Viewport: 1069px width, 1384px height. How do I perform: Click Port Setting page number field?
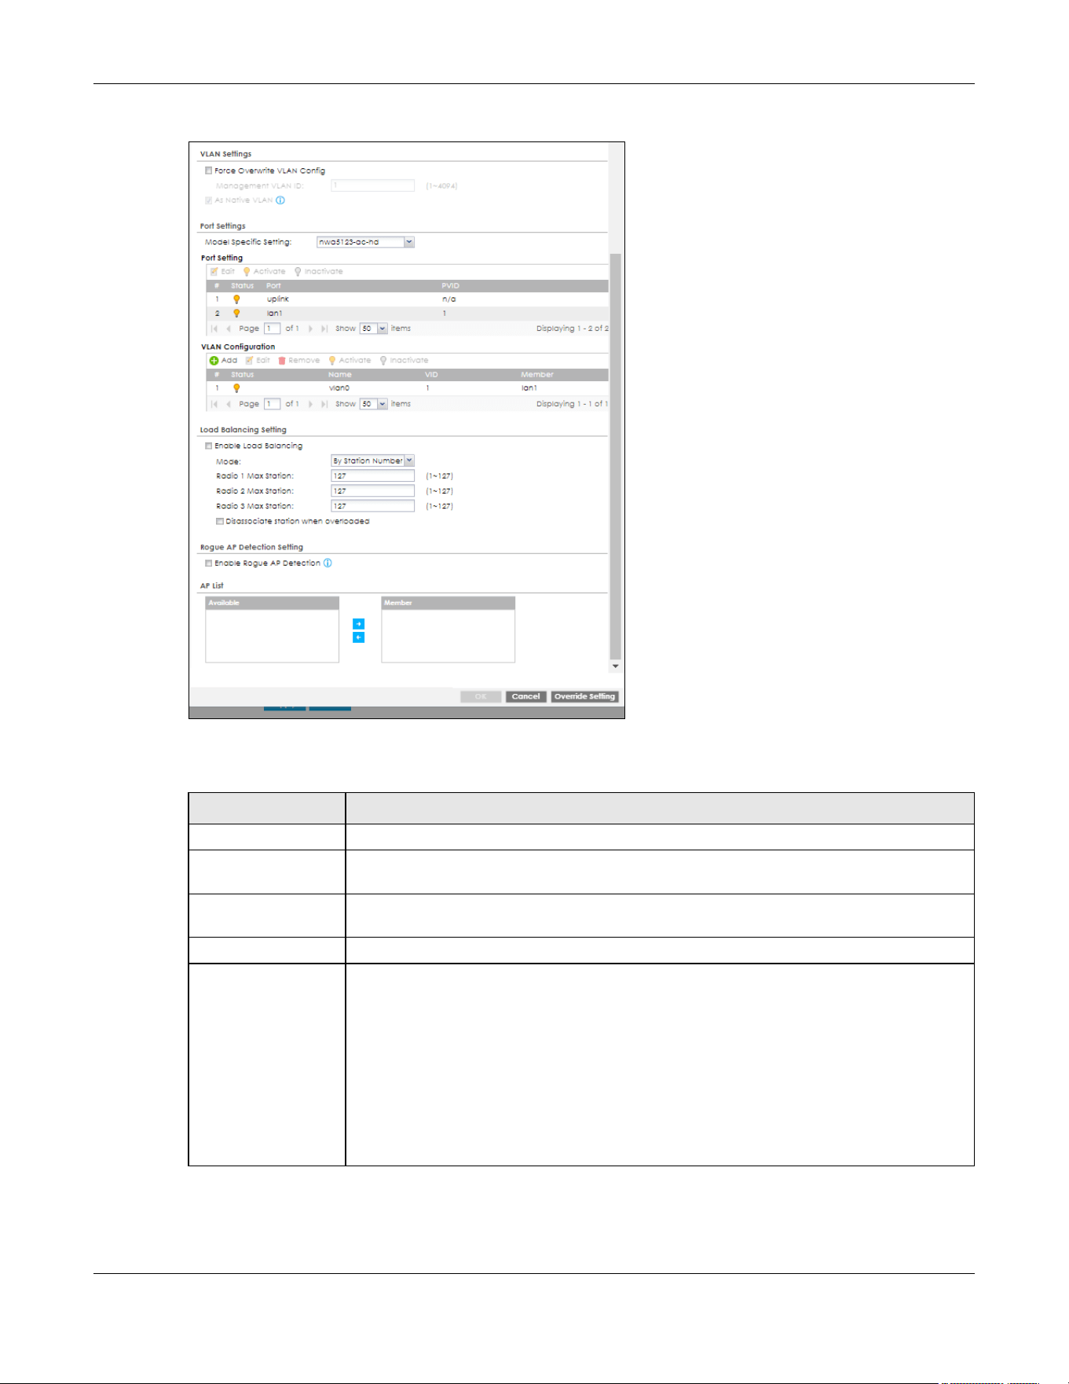pyautogui.click(x=272, y=329)
